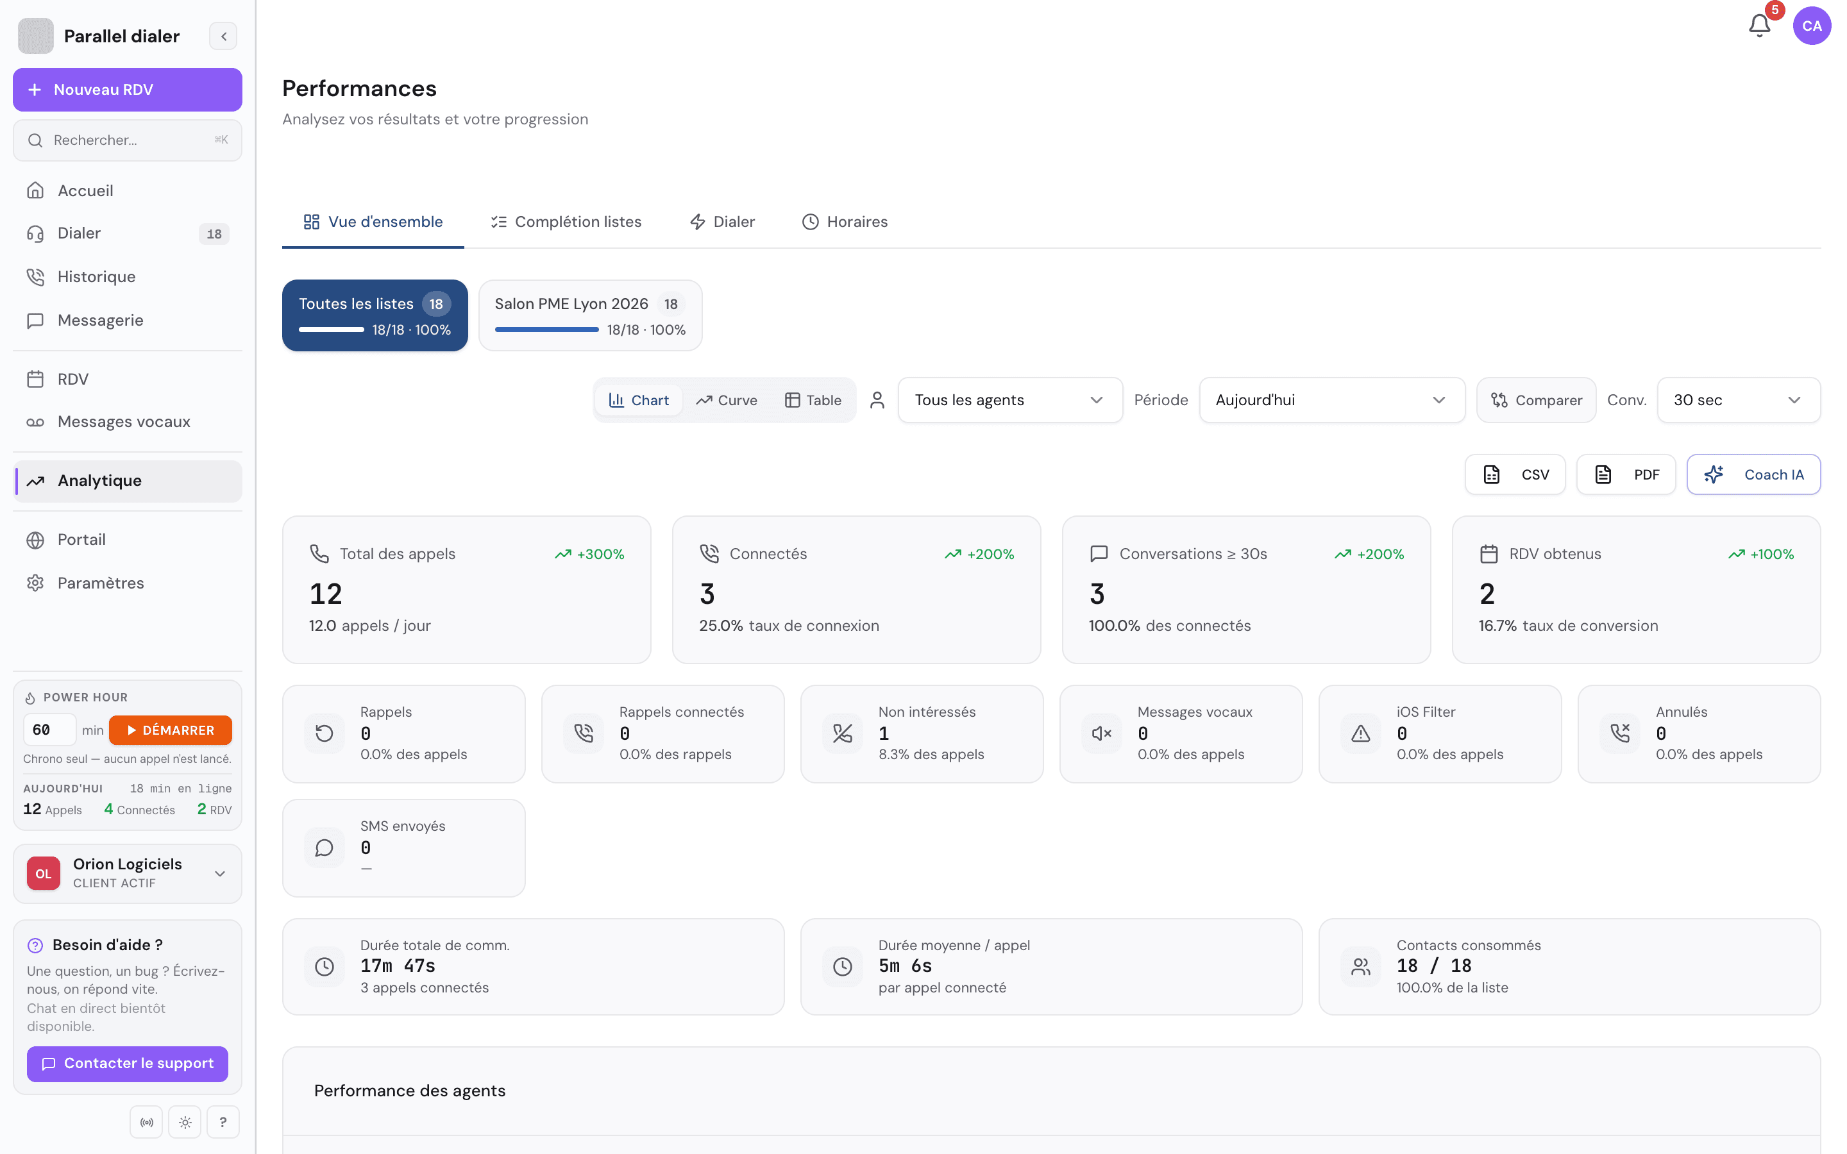The image size is (1847, 1154).
Task: Switch to Curve view
Action: [x=727, y=400]
